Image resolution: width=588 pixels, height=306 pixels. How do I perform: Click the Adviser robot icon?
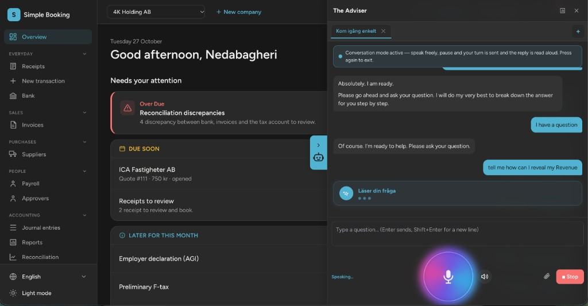[318, 157]
